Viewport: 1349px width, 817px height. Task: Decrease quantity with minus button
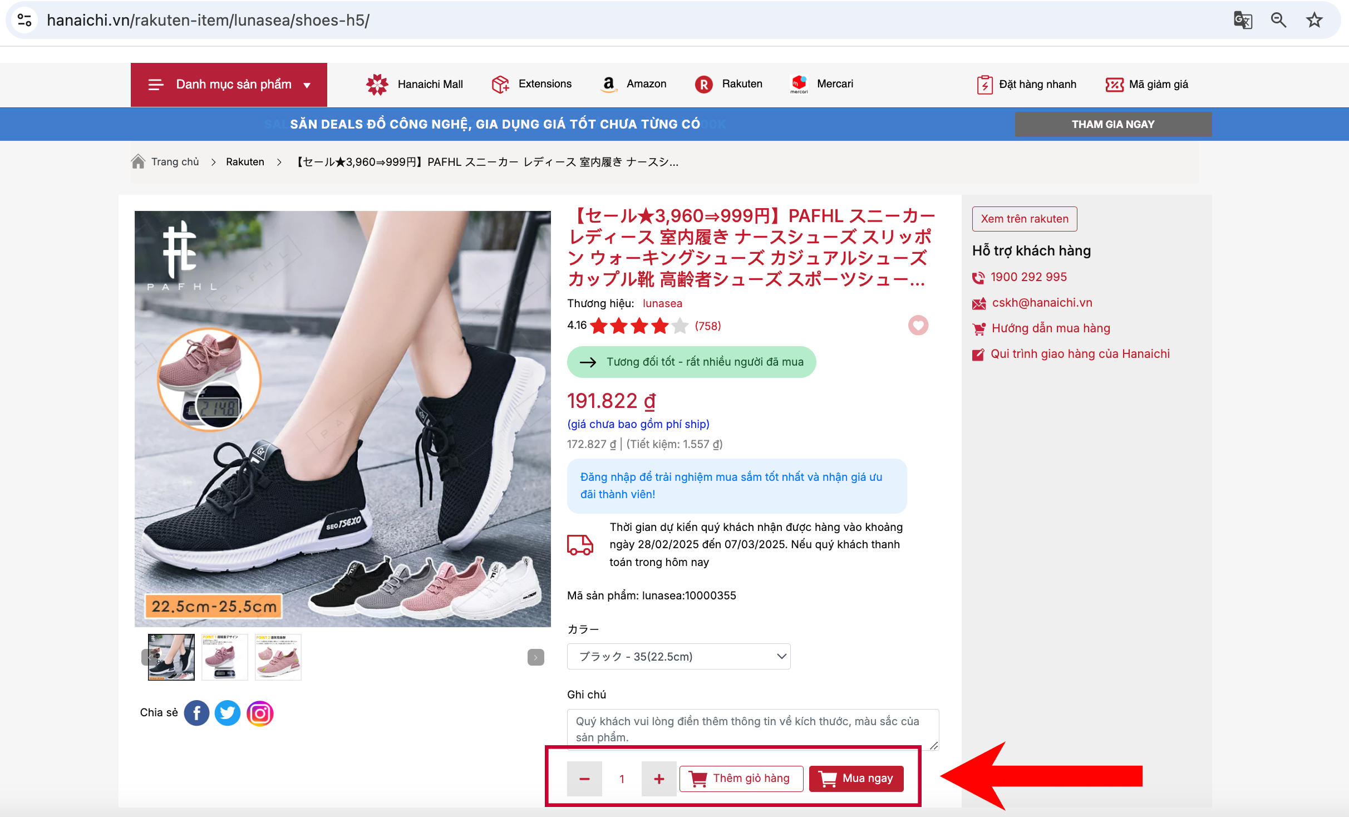pyautogui.click(x=584, y=779)
